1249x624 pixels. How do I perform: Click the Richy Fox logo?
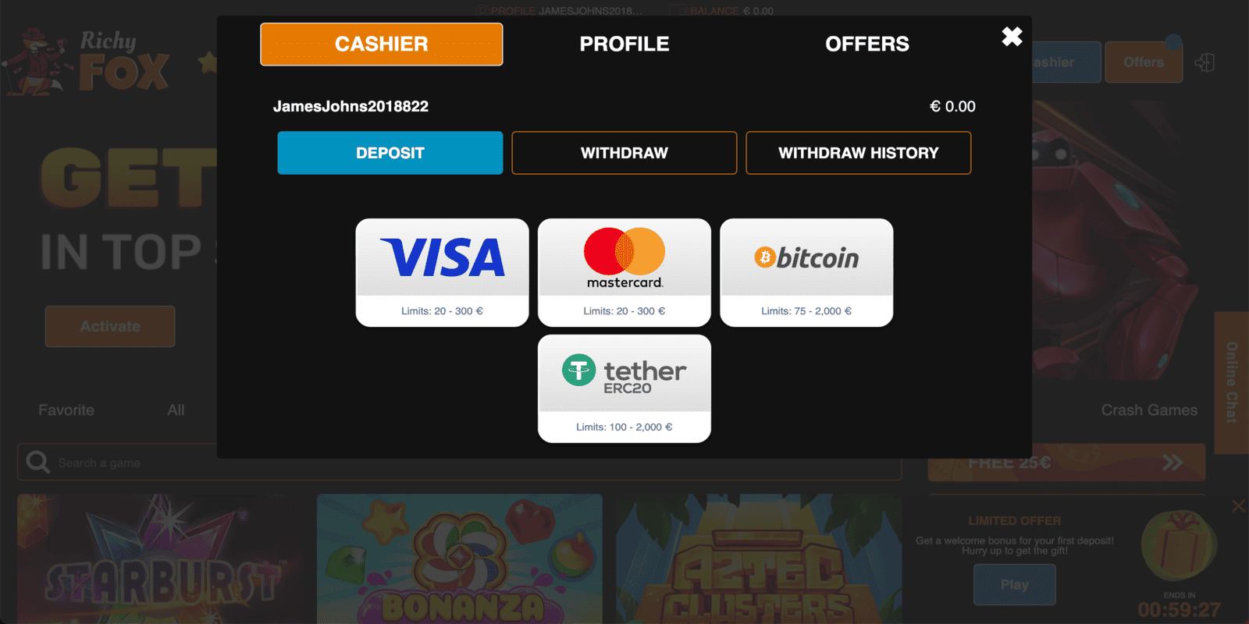point(87,62)
